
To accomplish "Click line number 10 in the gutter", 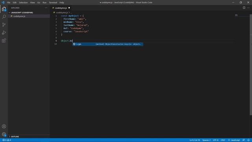I will point(56,44).
